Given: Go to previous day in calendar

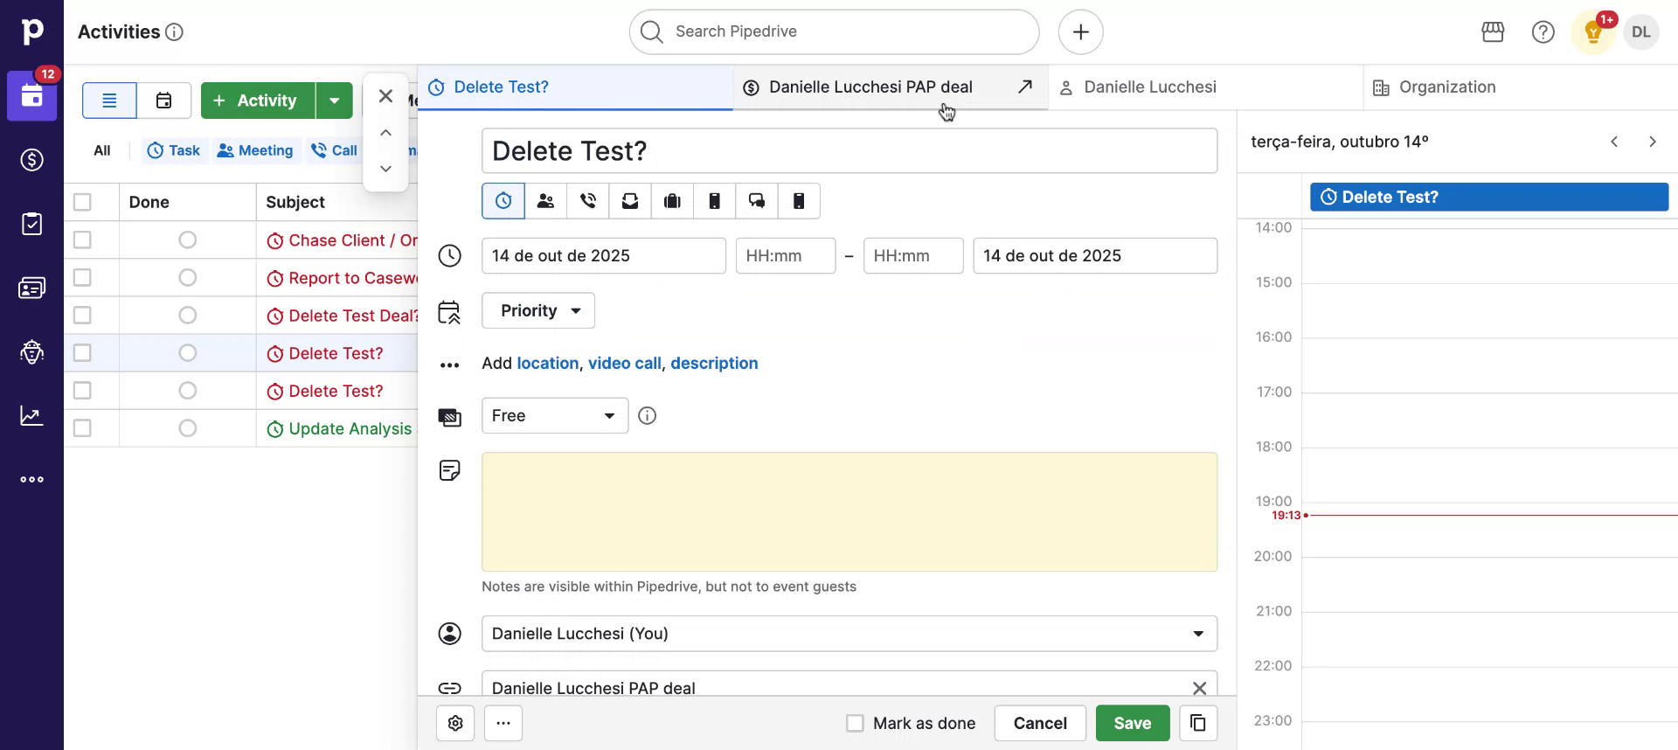Looking at the screenshot, I should [x=1614, y=142].
